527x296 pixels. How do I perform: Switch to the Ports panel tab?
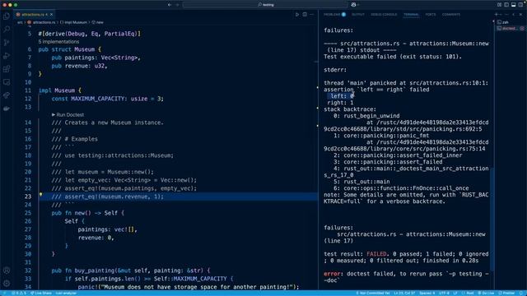click(x=431, y=15)
